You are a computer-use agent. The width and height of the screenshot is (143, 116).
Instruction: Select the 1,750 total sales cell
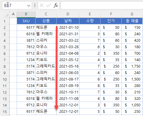pos(132,66)
